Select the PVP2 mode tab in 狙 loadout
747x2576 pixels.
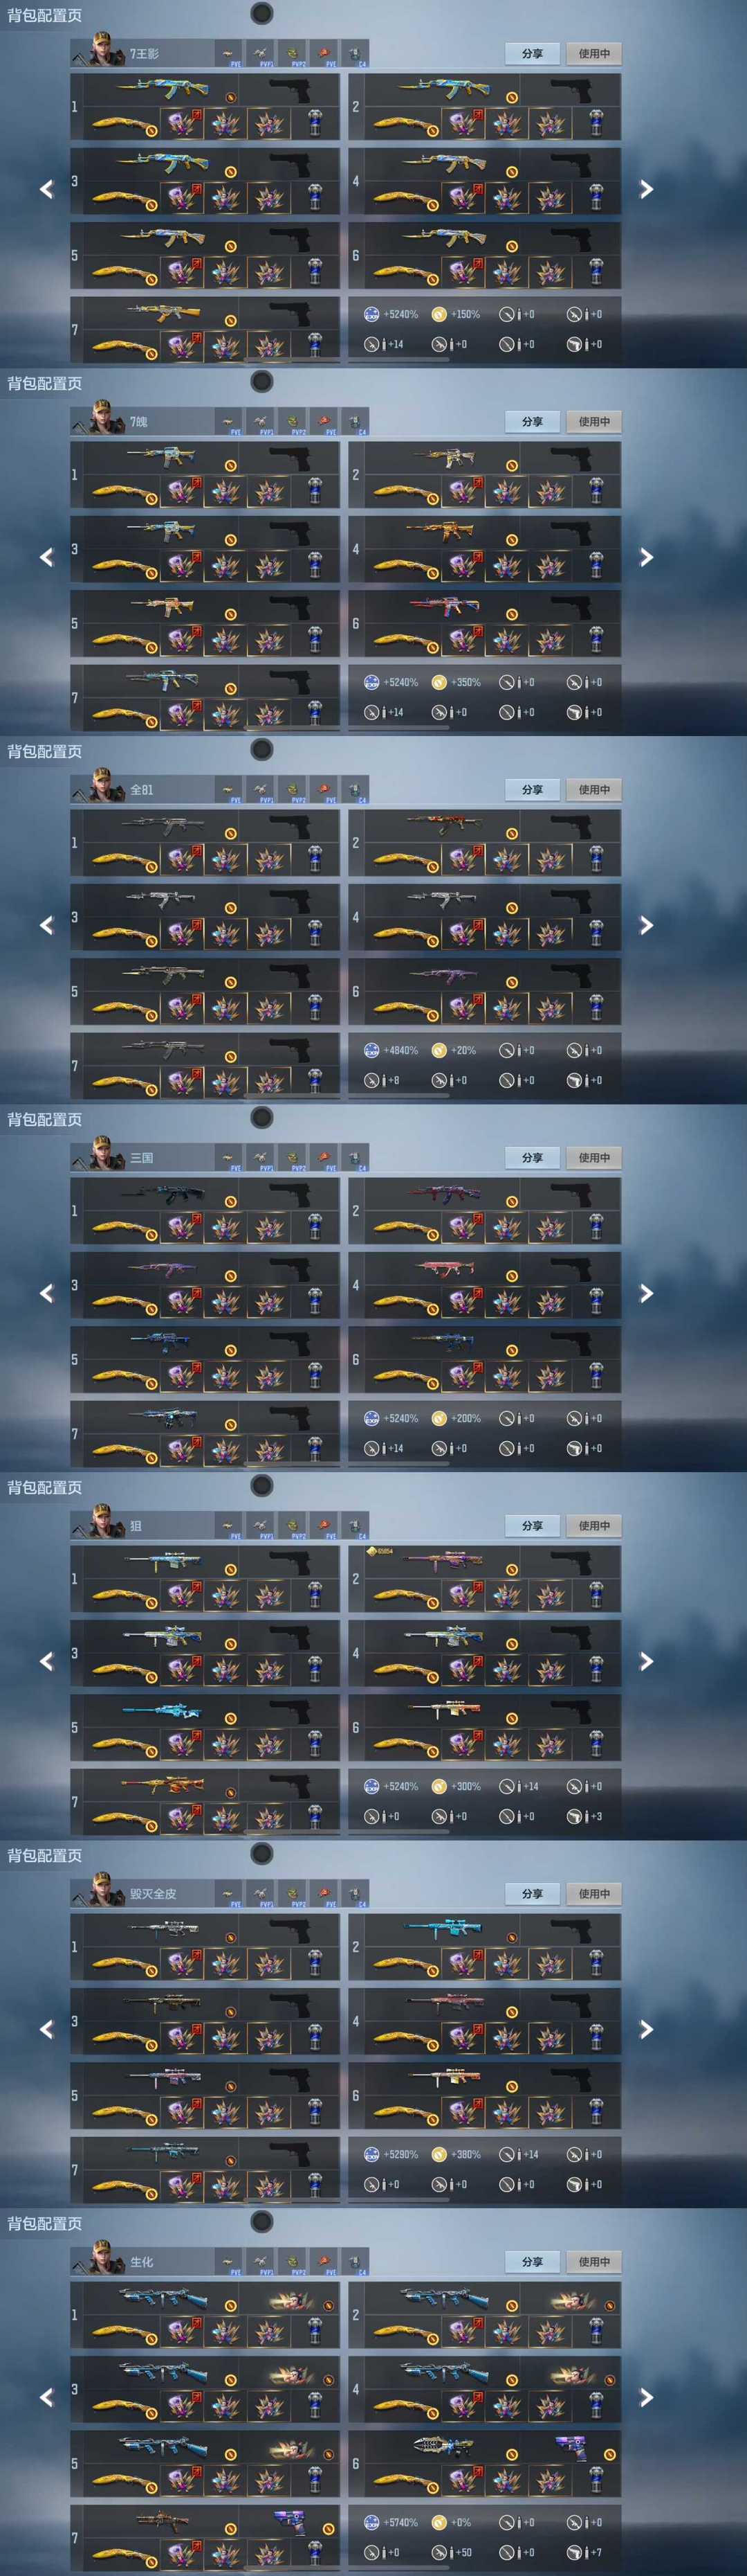pyautogui.click(x=293, y=1526)
